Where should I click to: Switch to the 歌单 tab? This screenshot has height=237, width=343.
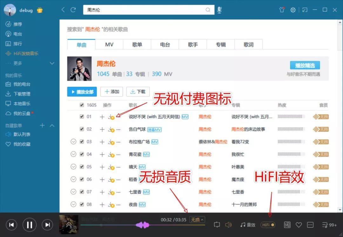tap(137, 45)
